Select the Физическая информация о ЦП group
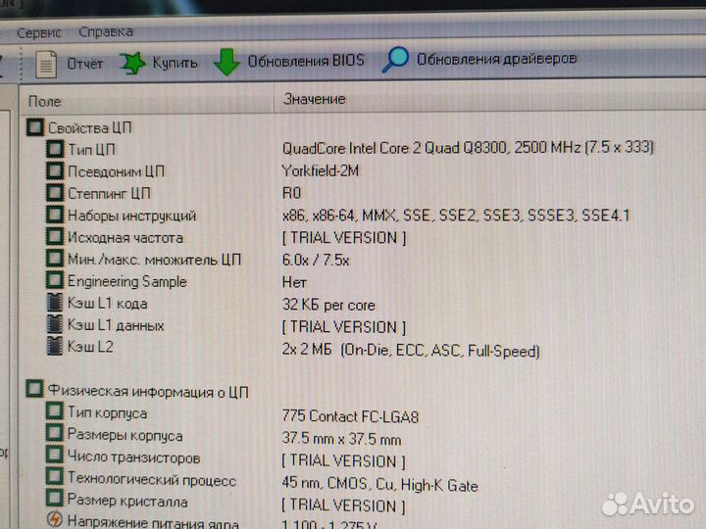Screen dimensions: 706x529 point(148,392)
